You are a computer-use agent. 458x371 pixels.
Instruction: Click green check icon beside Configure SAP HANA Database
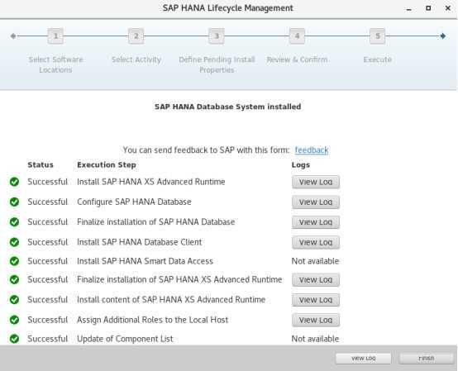[x=14, y=202]
